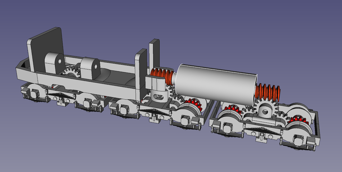
Task: Click the short upright plate at chassis right end
Action: (141, 61)
